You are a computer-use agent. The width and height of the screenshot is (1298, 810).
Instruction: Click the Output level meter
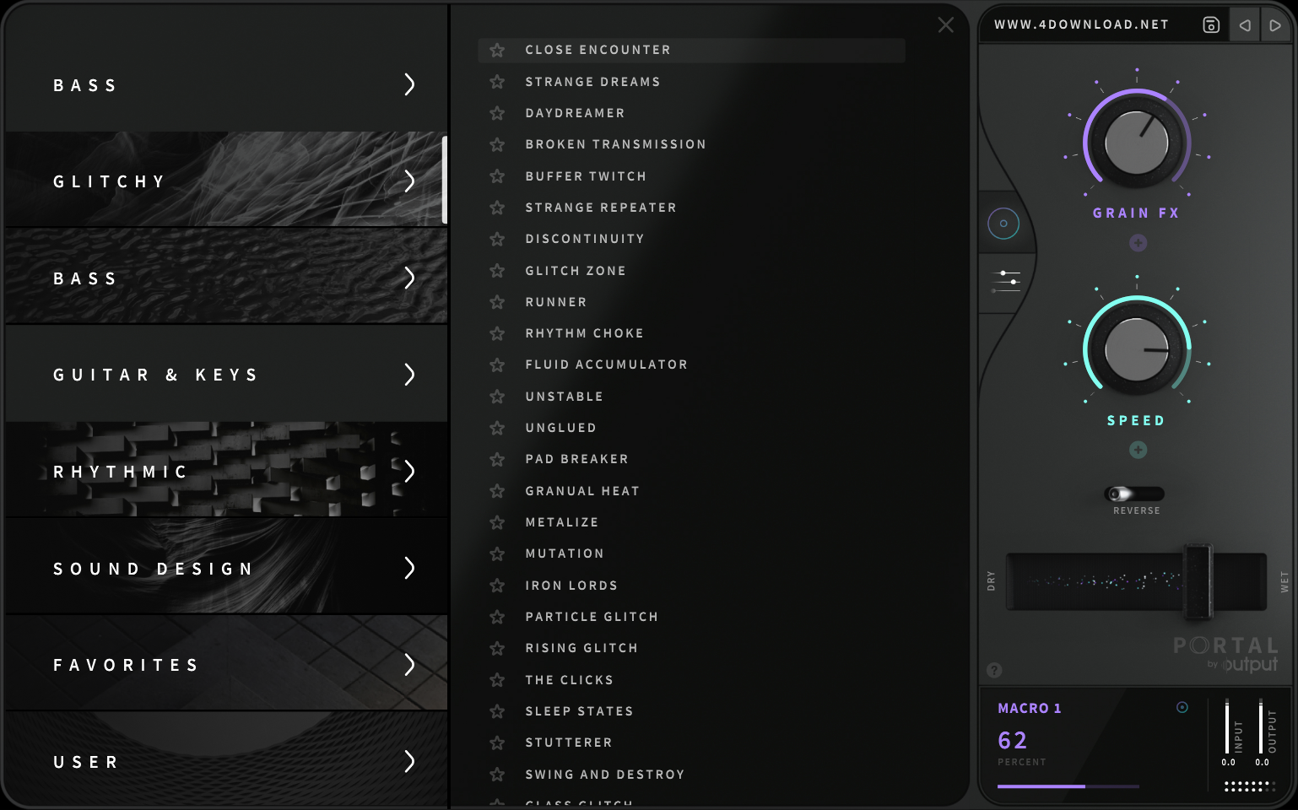[x=1261, y=726]
